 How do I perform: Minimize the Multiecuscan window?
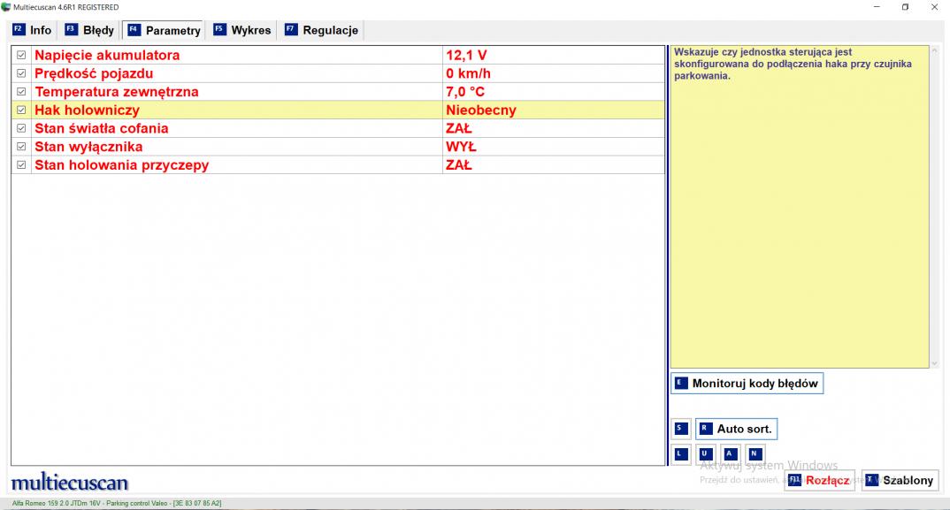(x=877, y=7)
